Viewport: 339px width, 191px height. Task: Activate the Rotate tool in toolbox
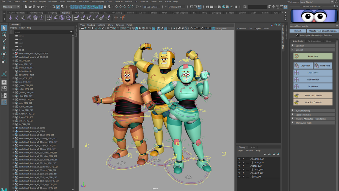[4, 54]
